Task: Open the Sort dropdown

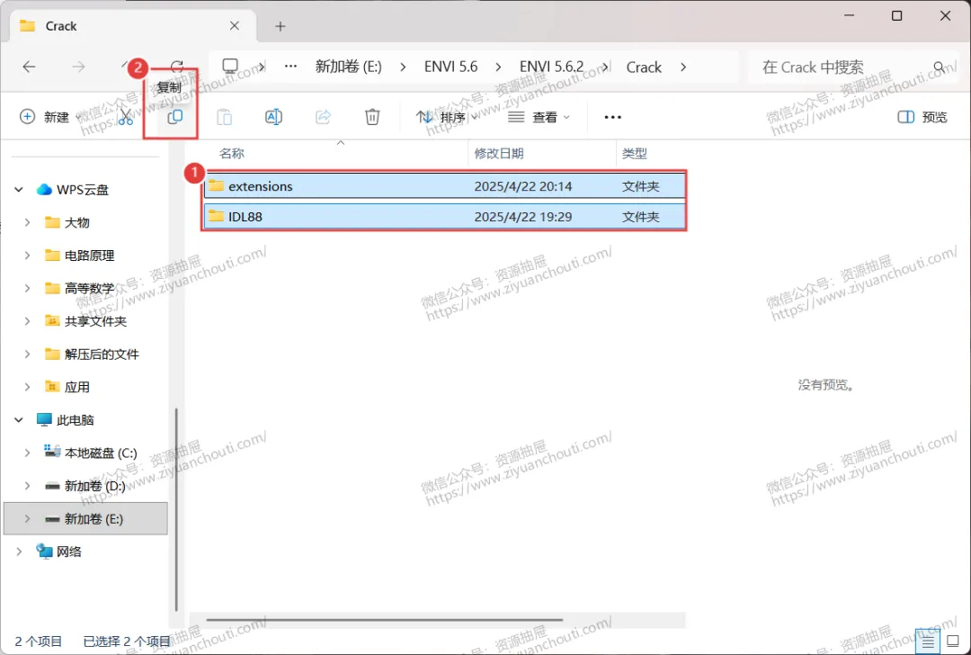Action: (447, 116)
